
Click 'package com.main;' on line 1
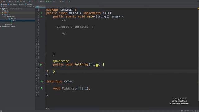click(61, 10)
